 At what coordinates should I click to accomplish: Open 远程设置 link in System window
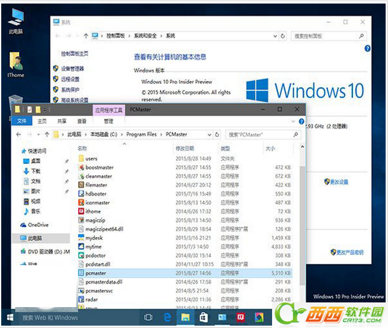[70, 79]
